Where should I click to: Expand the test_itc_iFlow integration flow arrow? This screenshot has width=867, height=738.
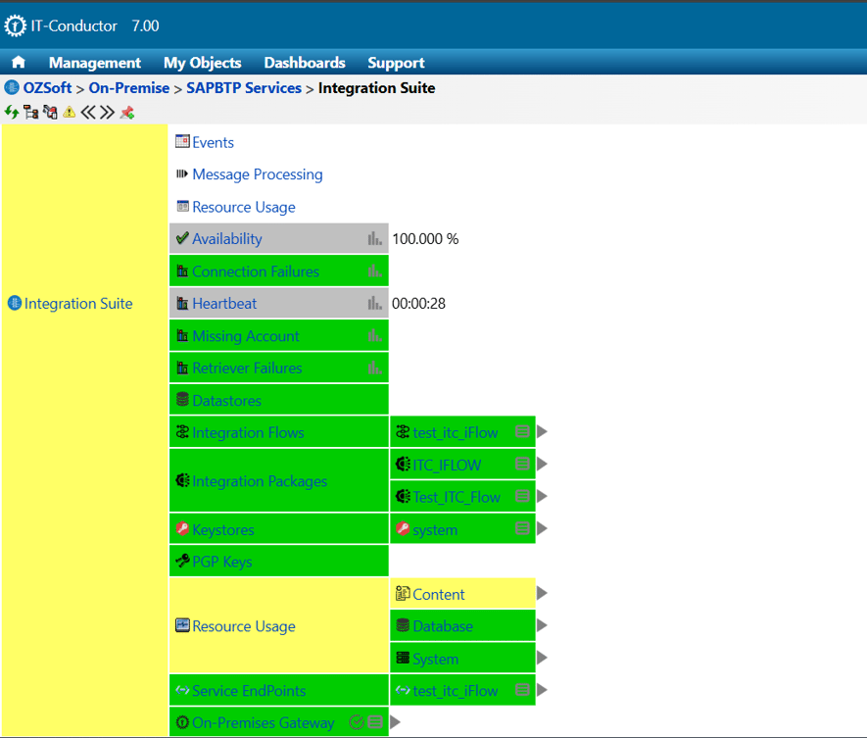pos(543,431)
